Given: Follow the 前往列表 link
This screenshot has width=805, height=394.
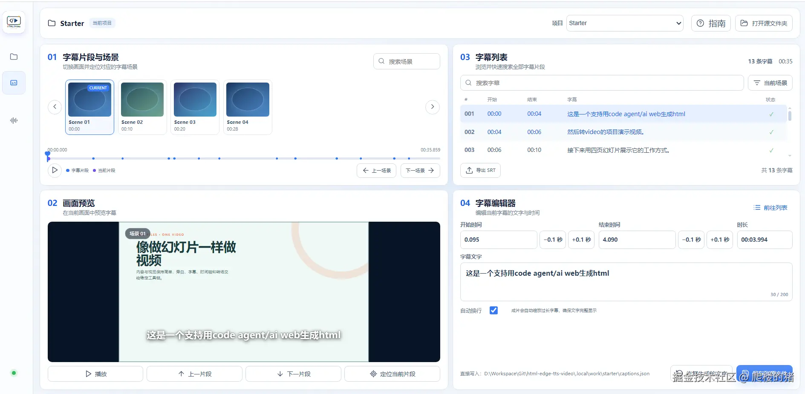Looking at the screenshot, I should pyautogui.click(x=770, y=208).
